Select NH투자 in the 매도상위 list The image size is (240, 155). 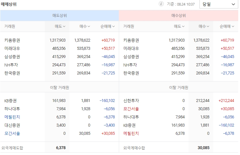(11, 65)
